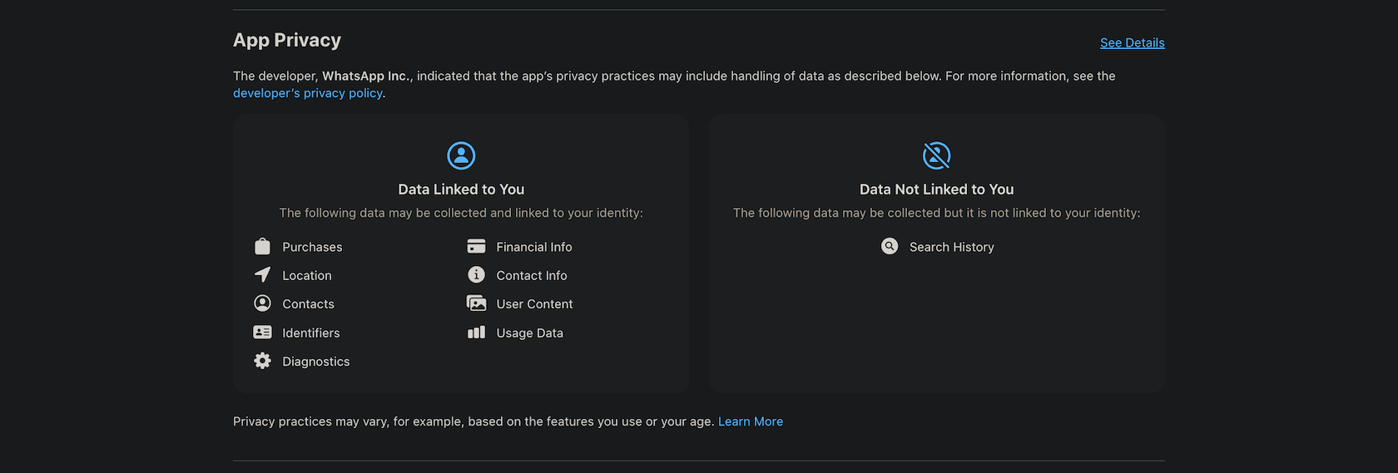1398x473 pixels.
Task: Click the Contacts person icon
Action: point(262,303)
